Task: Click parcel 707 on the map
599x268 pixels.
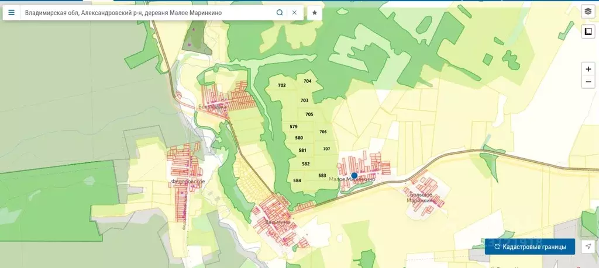Action: tap(326, 149)
